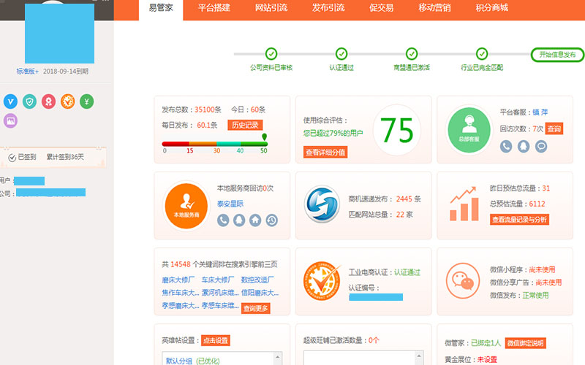Click the history clock icon under 泰安星际
The image size is (585, 365).
click(x=271, y=220)
